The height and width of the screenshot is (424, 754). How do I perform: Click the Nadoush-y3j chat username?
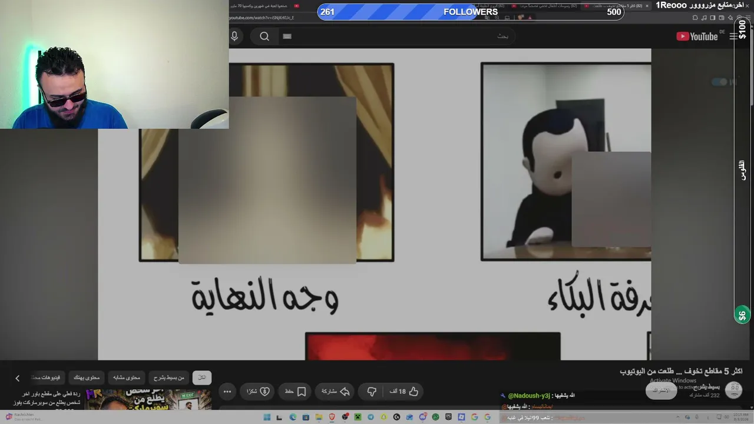pos(529,396)
